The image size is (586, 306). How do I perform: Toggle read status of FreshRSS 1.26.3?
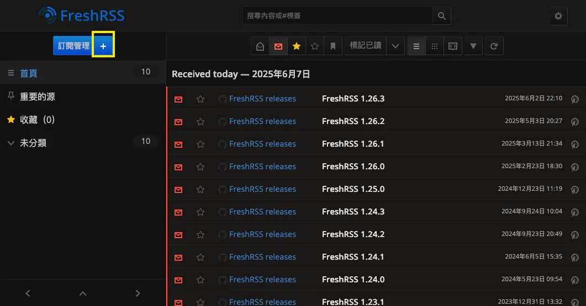click(178, 99)
